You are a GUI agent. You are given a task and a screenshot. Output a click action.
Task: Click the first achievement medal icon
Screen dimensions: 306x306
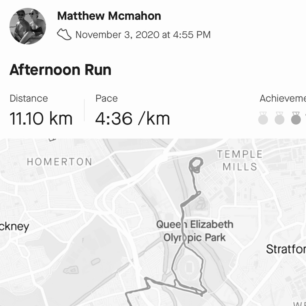click(263, 118)
